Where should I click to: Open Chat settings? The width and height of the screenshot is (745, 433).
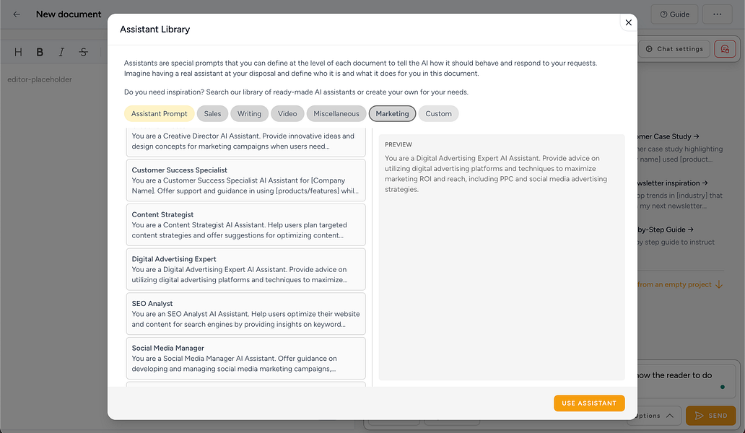(x=674, y=48)
